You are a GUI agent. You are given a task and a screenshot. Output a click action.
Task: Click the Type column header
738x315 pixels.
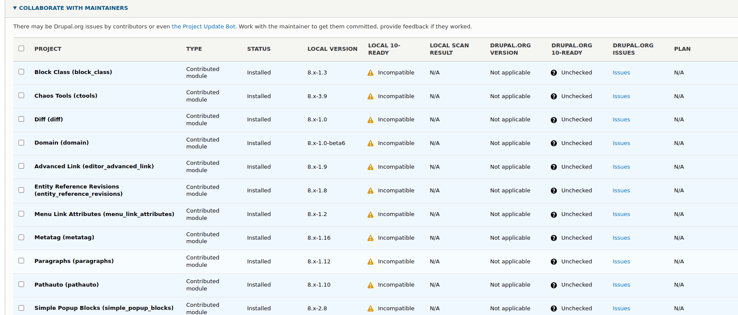pyautogui.click(x=194, y=49)
